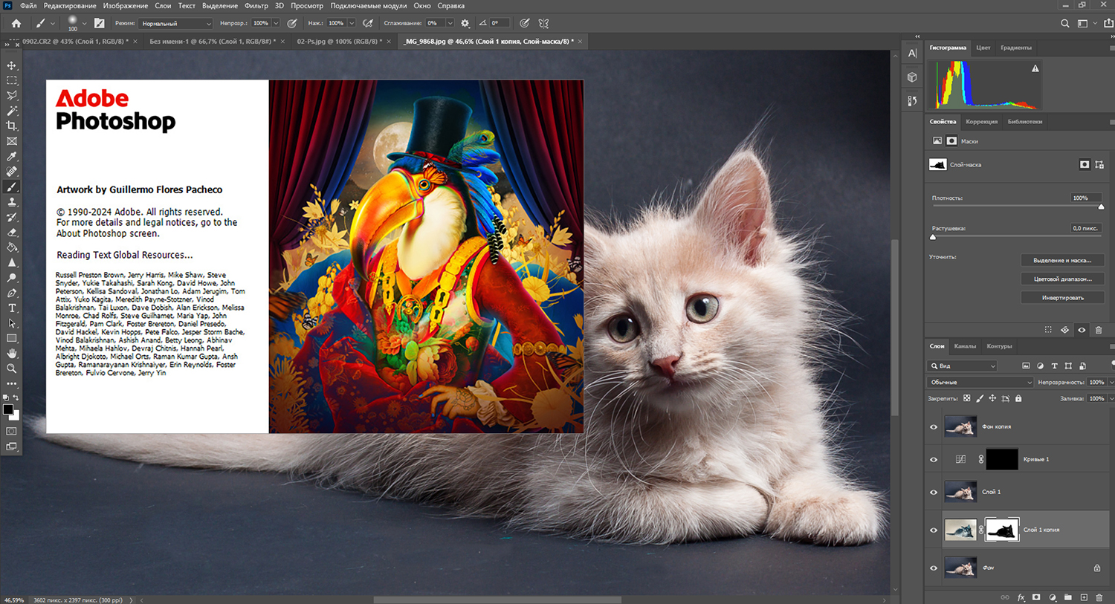Click the fx layer style icon
1115x604 pixels.
1021,597
